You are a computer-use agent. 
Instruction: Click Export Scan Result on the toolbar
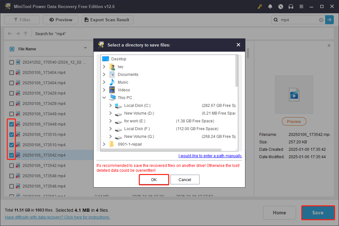107,20
